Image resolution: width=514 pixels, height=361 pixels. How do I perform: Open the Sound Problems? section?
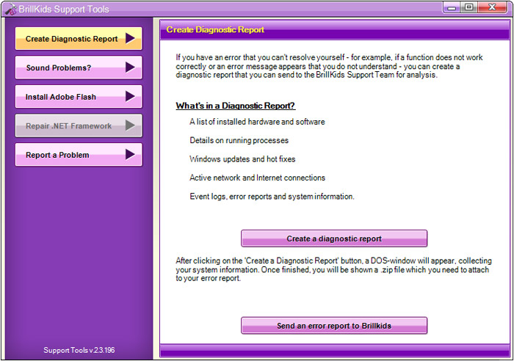pyautogui.click(x=79, y=68)
